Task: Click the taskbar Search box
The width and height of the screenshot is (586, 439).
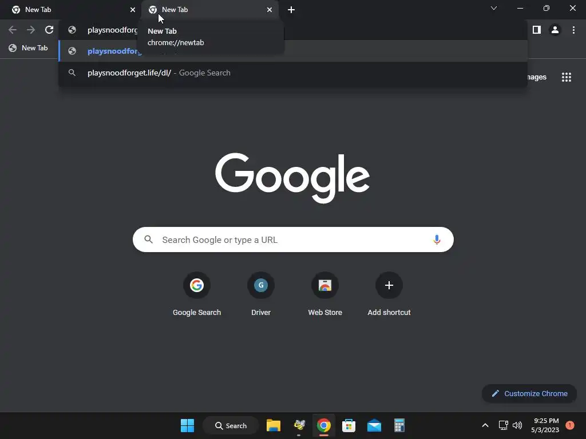Action: pyautogui.click(x=231, y=425)
